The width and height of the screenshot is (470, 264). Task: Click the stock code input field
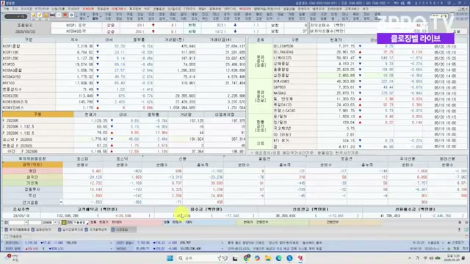click(x=47, y=222)
